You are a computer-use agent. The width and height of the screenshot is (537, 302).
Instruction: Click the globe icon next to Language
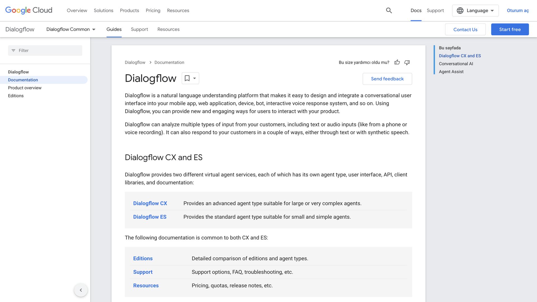coord(461,10)
